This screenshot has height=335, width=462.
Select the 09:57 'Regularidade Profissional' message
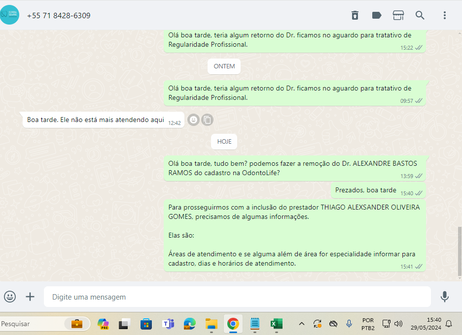pos(295,93)
